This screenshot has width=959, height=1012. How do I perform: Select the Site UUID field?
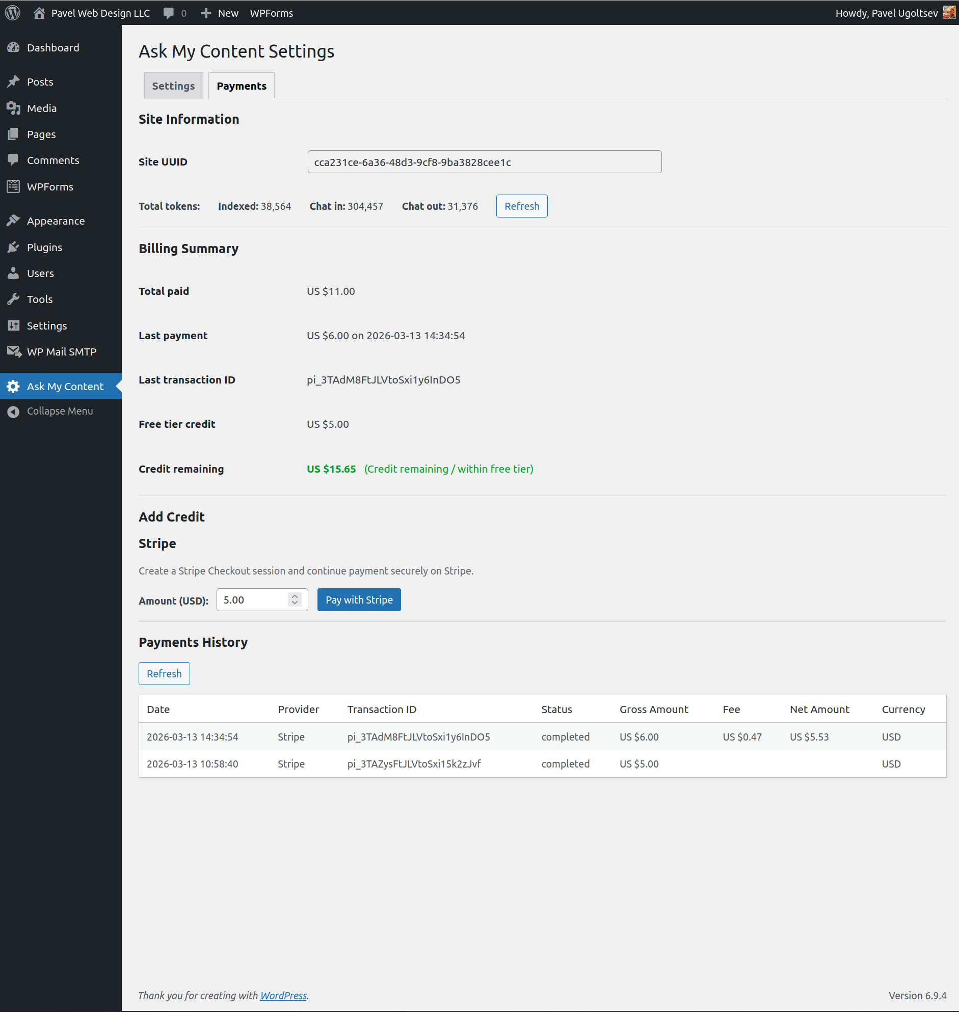click(x=484, y=161)
